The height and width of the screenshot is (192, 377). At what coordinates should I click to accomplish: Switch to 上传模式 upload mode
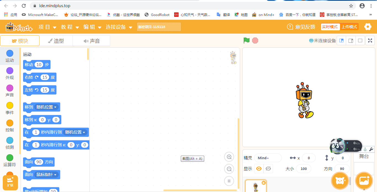[349, 27]
